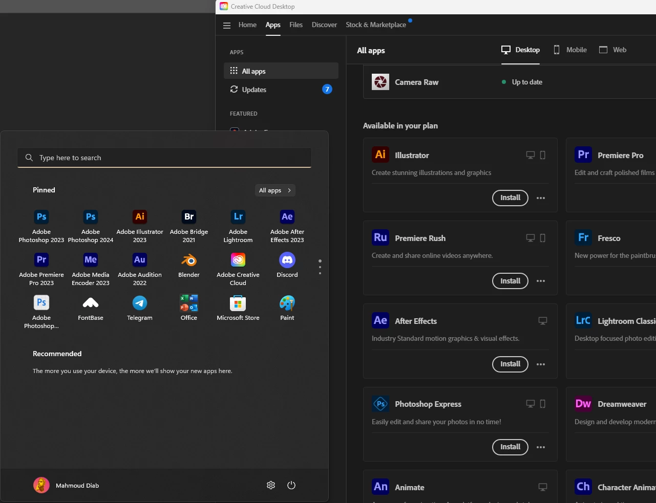This screenshot has height=503, width=656.
Task: Open Discover tab in Creative Cloud
Action: click(x=324, y=25)
